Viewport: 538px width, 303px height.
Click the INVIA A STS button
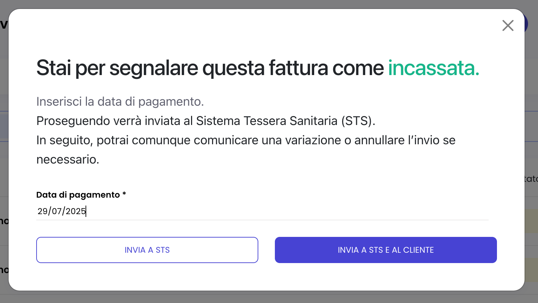coord(147,250)
